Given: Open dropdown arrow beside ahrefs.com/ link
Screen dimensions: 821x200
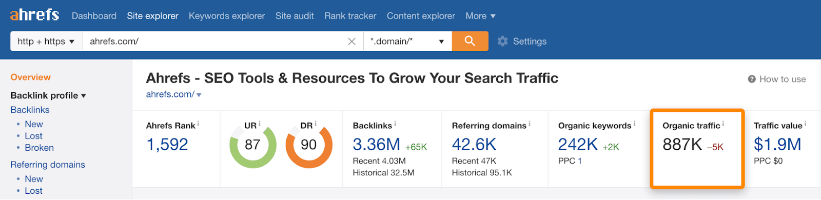Looking at the screenshot, I should (x=199, y=95).
